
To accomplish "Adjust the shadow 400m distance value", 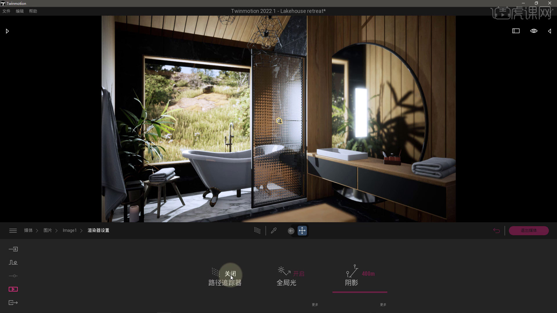I will tap(368, 274).
